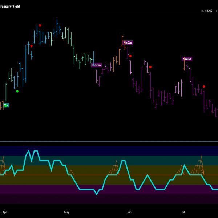Click the Go trend label in April
Viewport: 218px width, 218px height.
(6, 105)
